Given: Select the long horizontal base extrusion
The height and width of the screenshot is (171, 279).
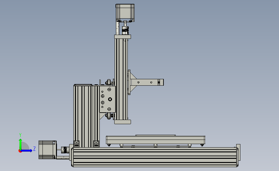Looking at the screenshot, I should pos(155,157).
